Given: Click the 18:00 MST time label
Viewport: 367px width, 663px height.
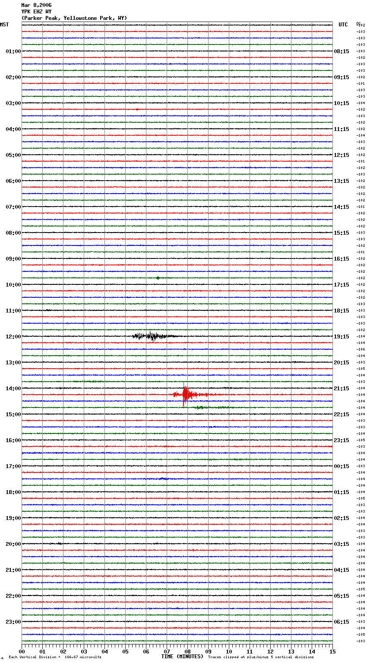Looking at the screenshot, I should [13, 492].
